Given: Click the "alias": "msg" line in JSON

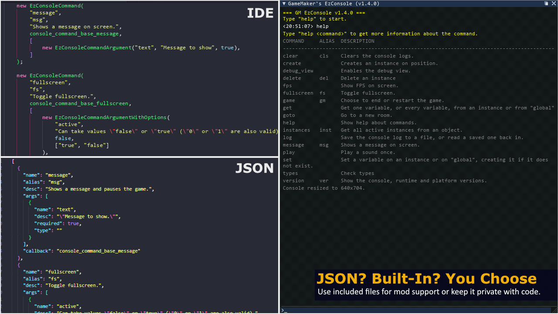Looking at the screenshot, I should (x=44, y=182).
